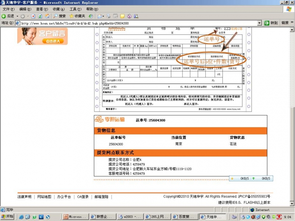
Task: Expand the Links (链接) toolbar chevron
Action: click(292, 23)
